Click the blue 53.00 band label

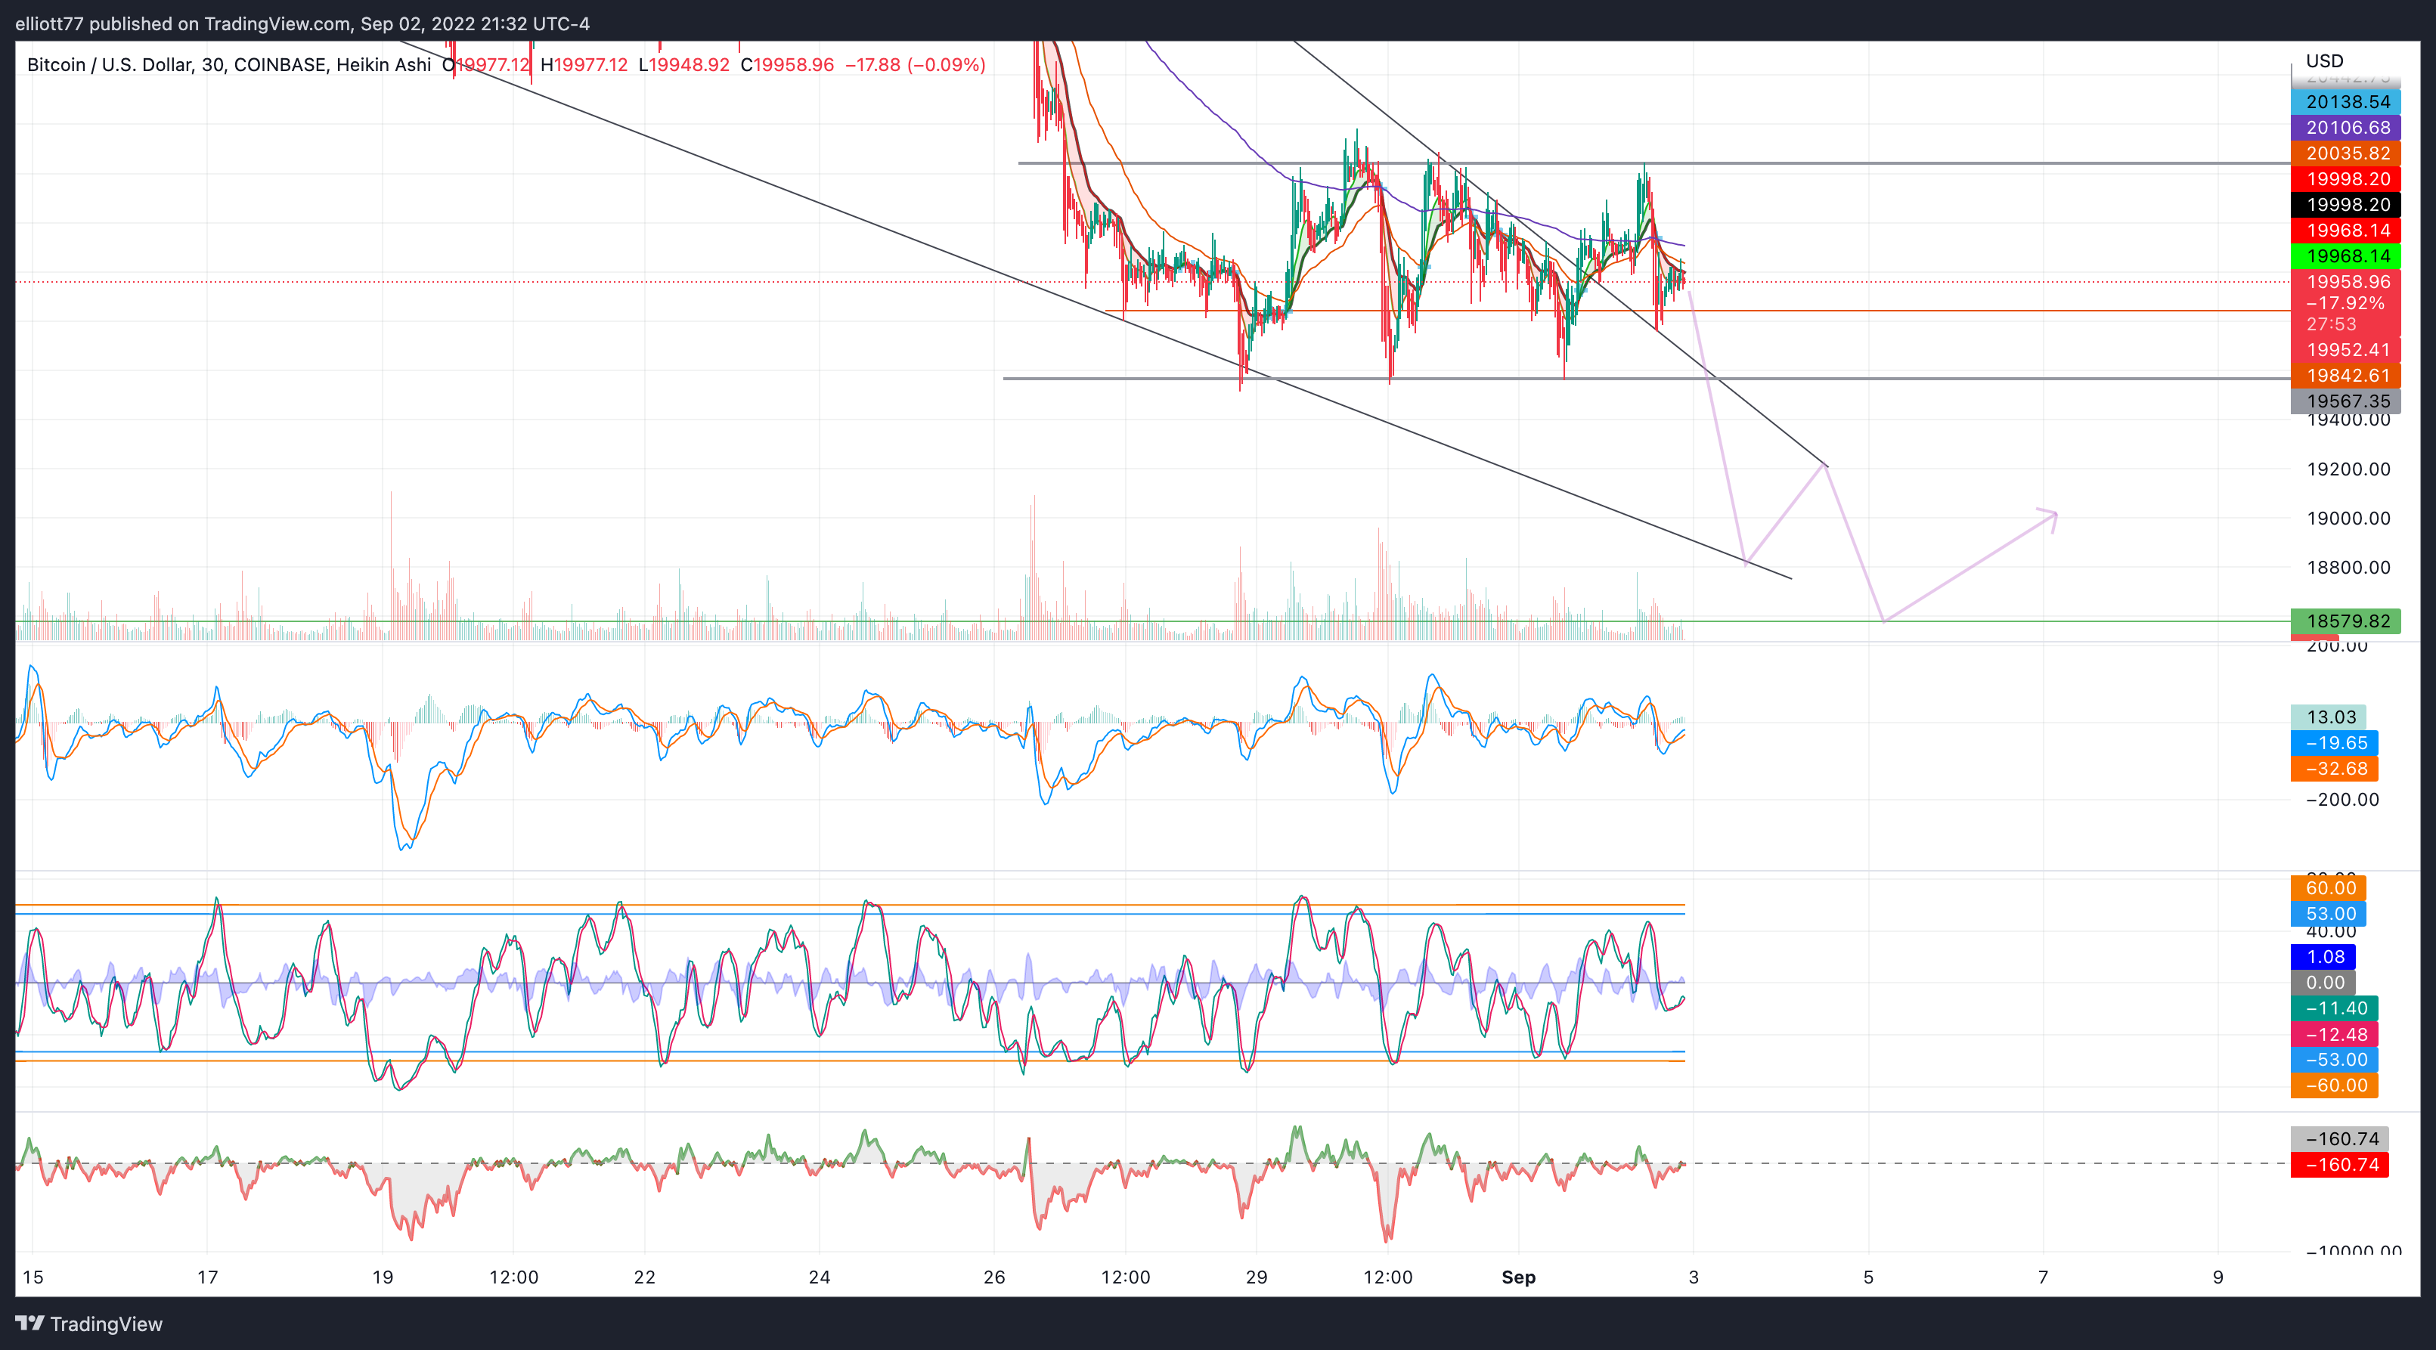[x=2328, y=913]
